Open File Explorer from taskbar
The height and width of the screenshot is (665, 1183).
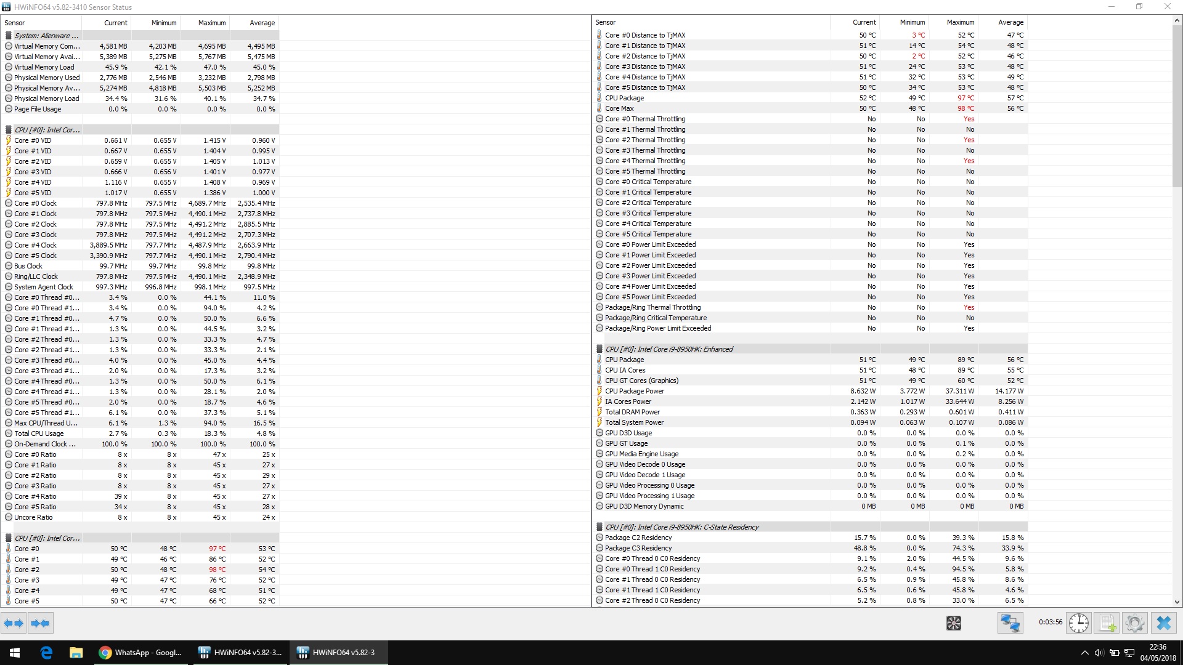tap(76, 653)
